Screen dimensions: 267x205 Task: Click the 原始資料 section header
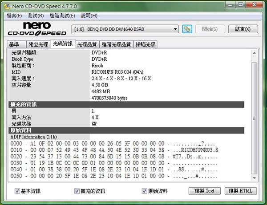pyautogui.click(x=126, y=130)
